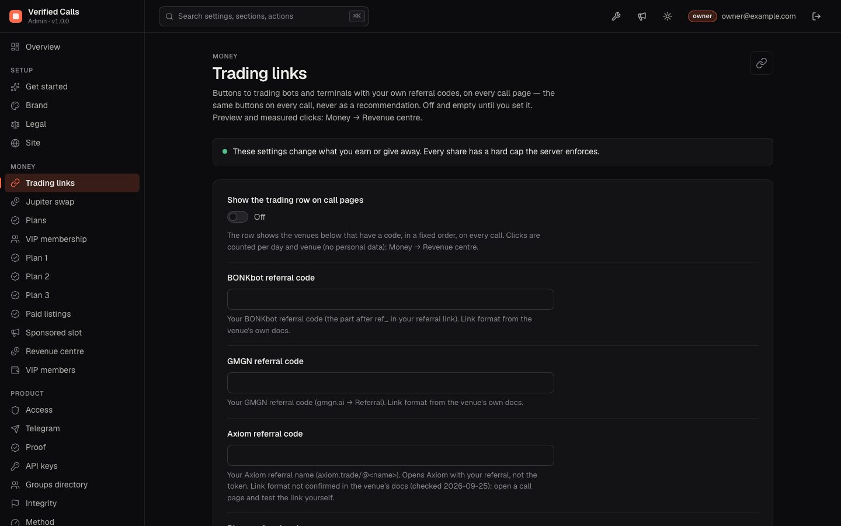Viewport: 841px width, 526px height.
Task: Click the Brand palette icon
Action: [15, 105]
